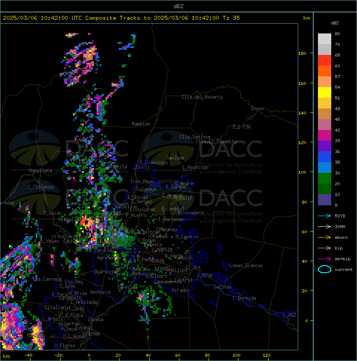357x361 pixels.
Task: Select the yellow 51-54 dBZ color band
Action: coord(324,93)
